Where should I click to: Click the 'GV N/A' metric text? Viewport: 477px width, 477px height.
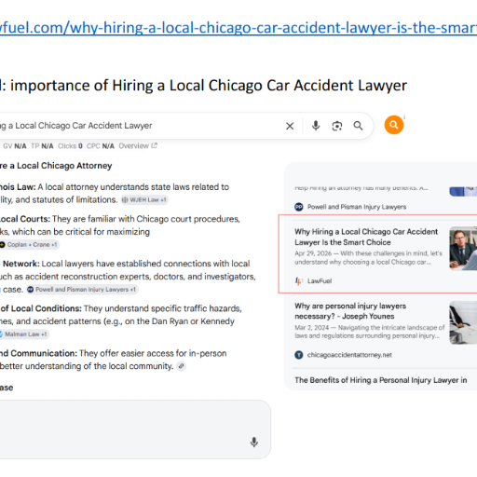15,146
